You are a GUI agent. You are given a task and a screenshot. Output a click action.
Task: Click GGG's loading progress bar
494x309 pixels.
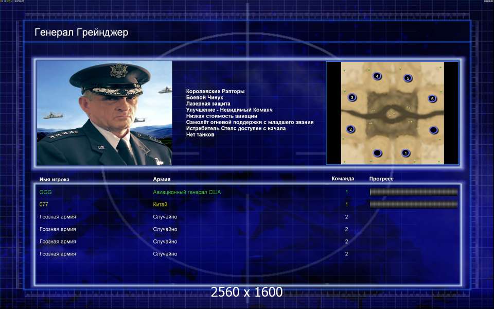[413, 192]
